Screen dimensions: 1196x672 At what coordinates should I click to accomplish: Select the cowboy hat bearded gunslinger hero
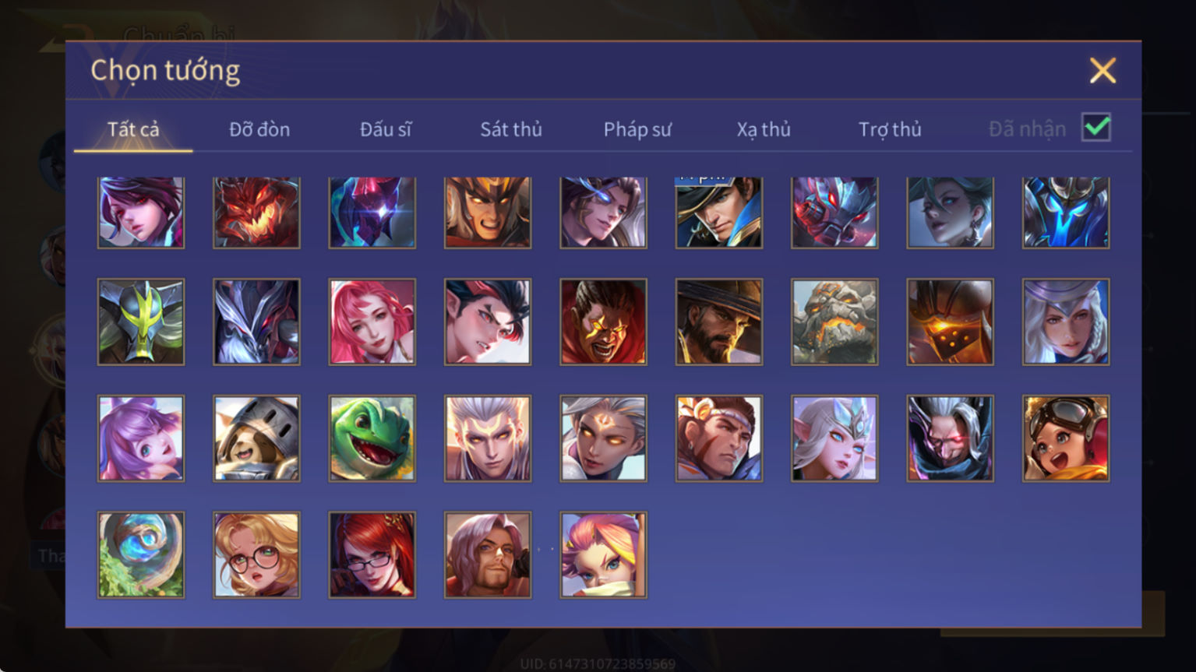(x=719, y=322)
